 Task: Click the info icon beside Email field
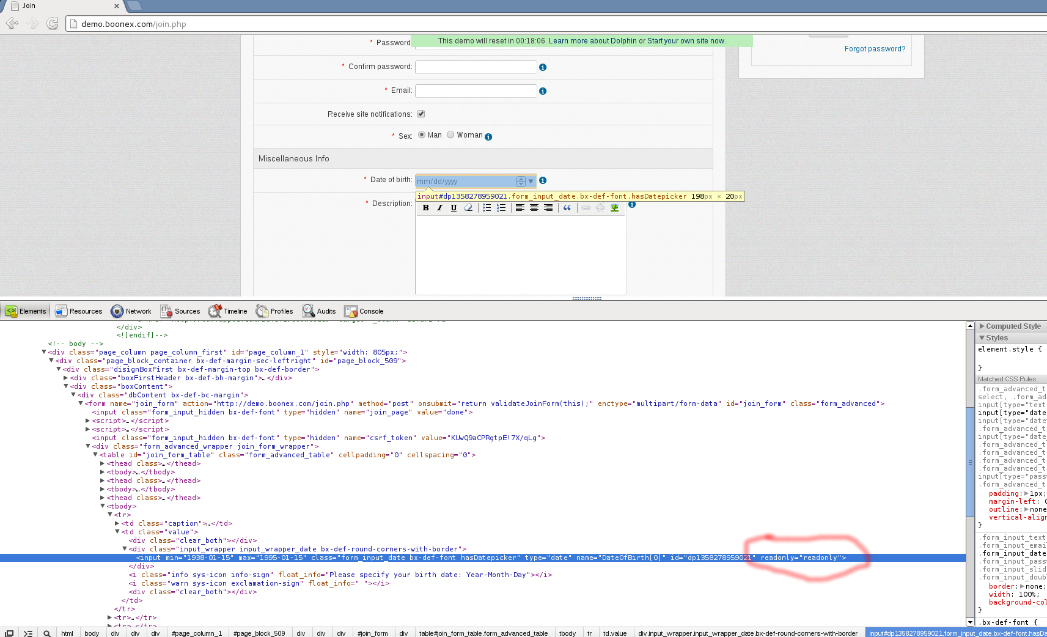pyautogui.click(x=543, y=91)
